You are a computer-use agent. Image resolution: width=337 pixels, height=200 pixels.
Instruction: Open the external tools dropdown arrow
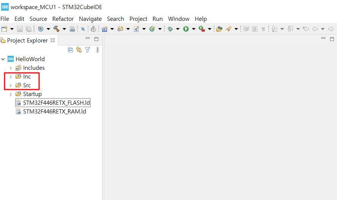[209, 29]
